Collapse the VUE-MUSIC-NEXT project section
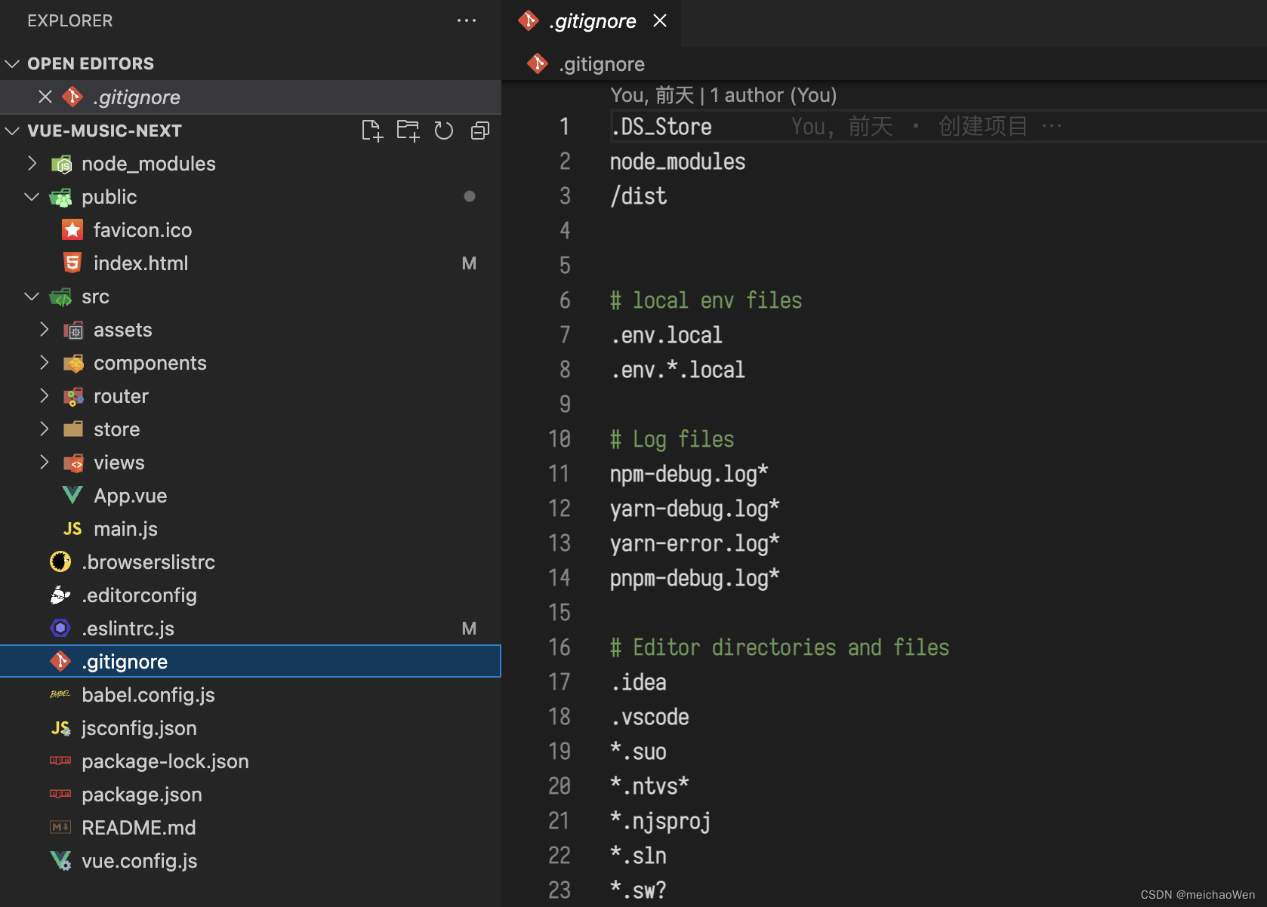This screenshot has width=1267, height=907. coord(12,131)
